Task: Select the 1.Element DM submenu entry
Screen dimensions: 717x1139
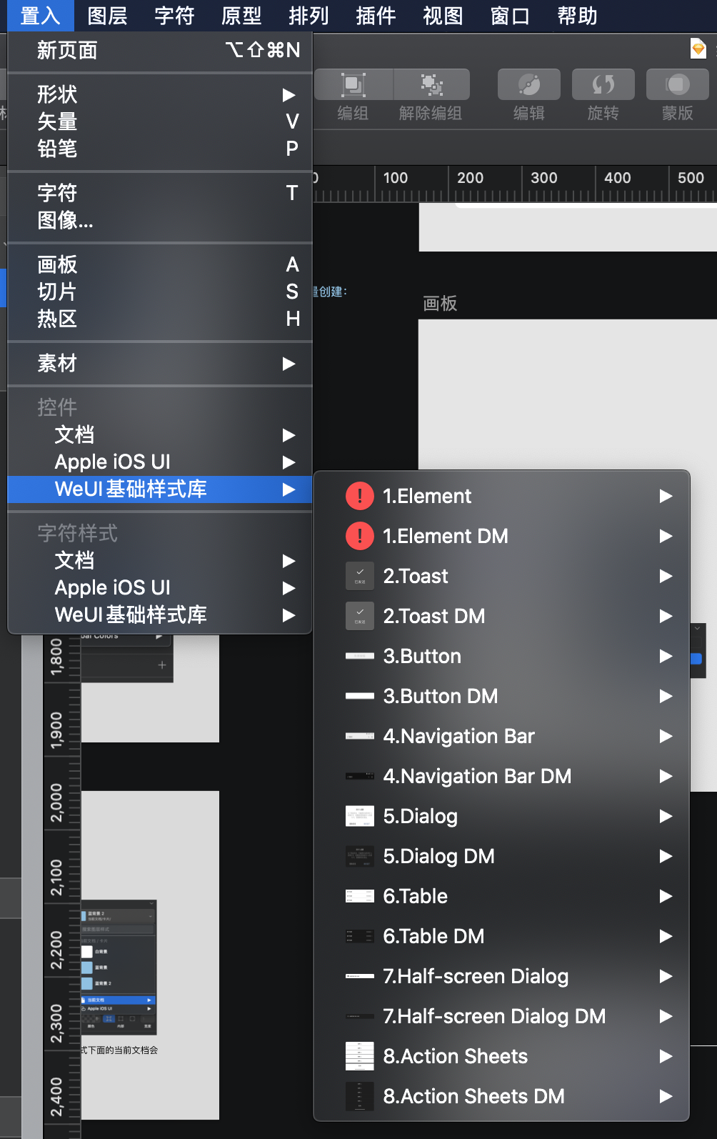Action: click(501, 536)
